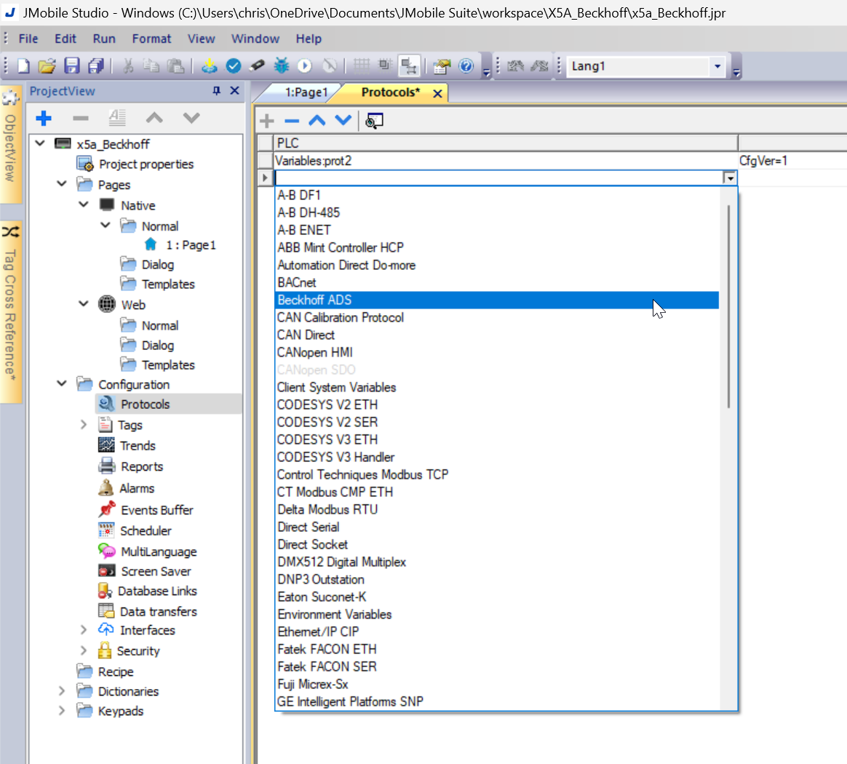Select the Protocols tree item

145,404
